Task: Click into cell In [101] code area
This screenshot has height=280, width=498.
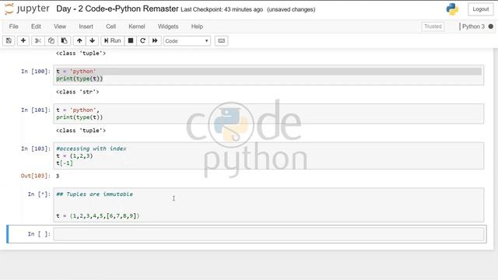Action: (268, 114)
